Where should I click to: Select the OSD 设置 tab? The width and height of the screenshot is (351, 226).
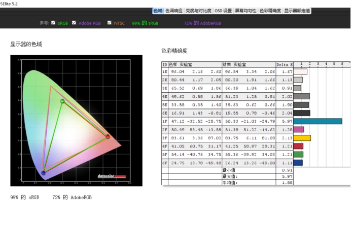point(223,11)
